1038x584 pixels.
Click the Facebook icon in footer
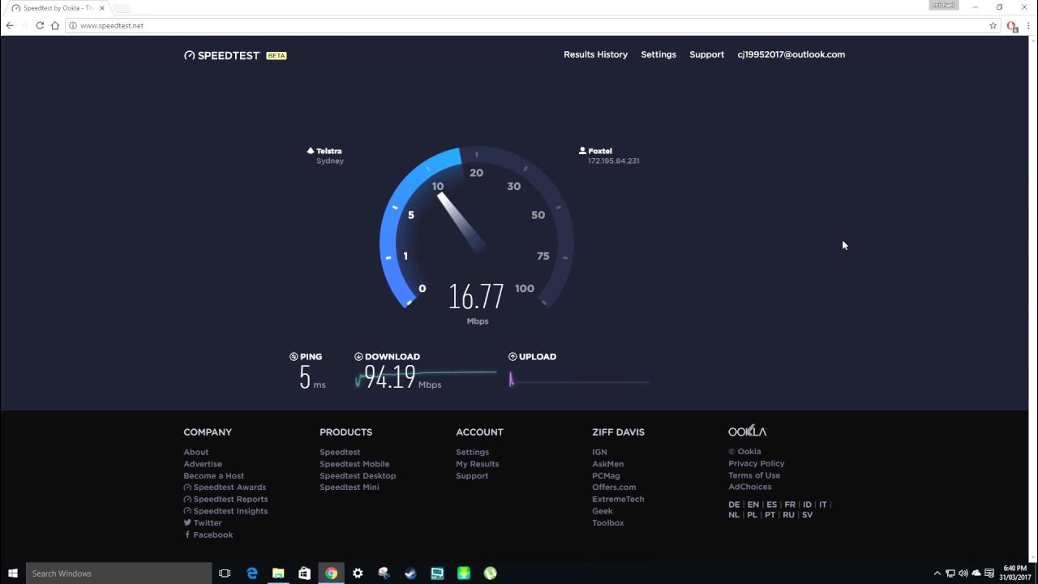point(187,535)
